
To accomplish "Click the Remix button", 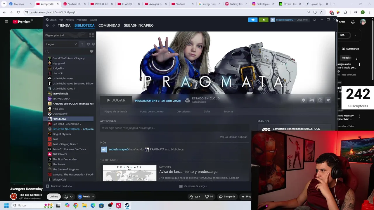I will [84, 197].
